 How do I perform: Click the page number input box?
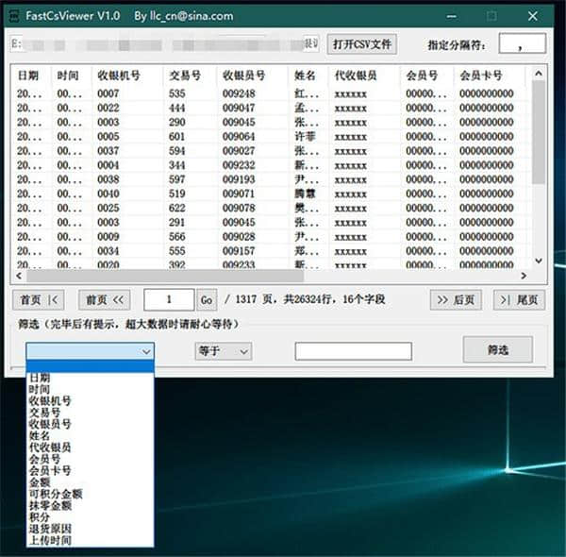coord(169,299)
